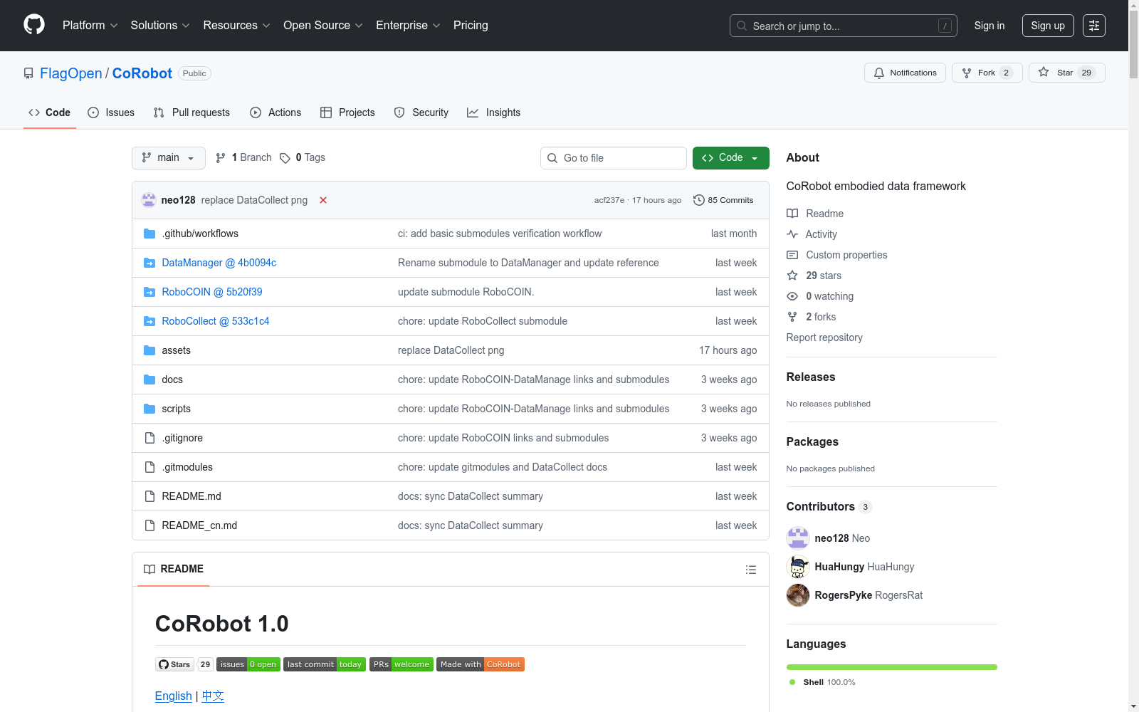Screen dimensions: 1139x712
Task: Open HuaHungy contributor avatar
Action: (x=798, y=567)
